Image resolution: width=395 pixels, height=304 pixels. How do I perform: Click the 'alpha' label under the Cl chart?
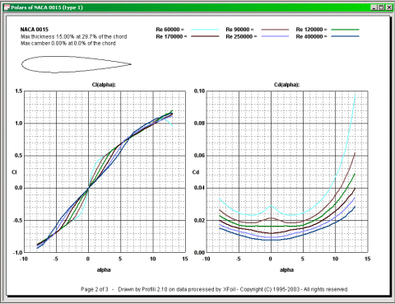coord(104,270)
